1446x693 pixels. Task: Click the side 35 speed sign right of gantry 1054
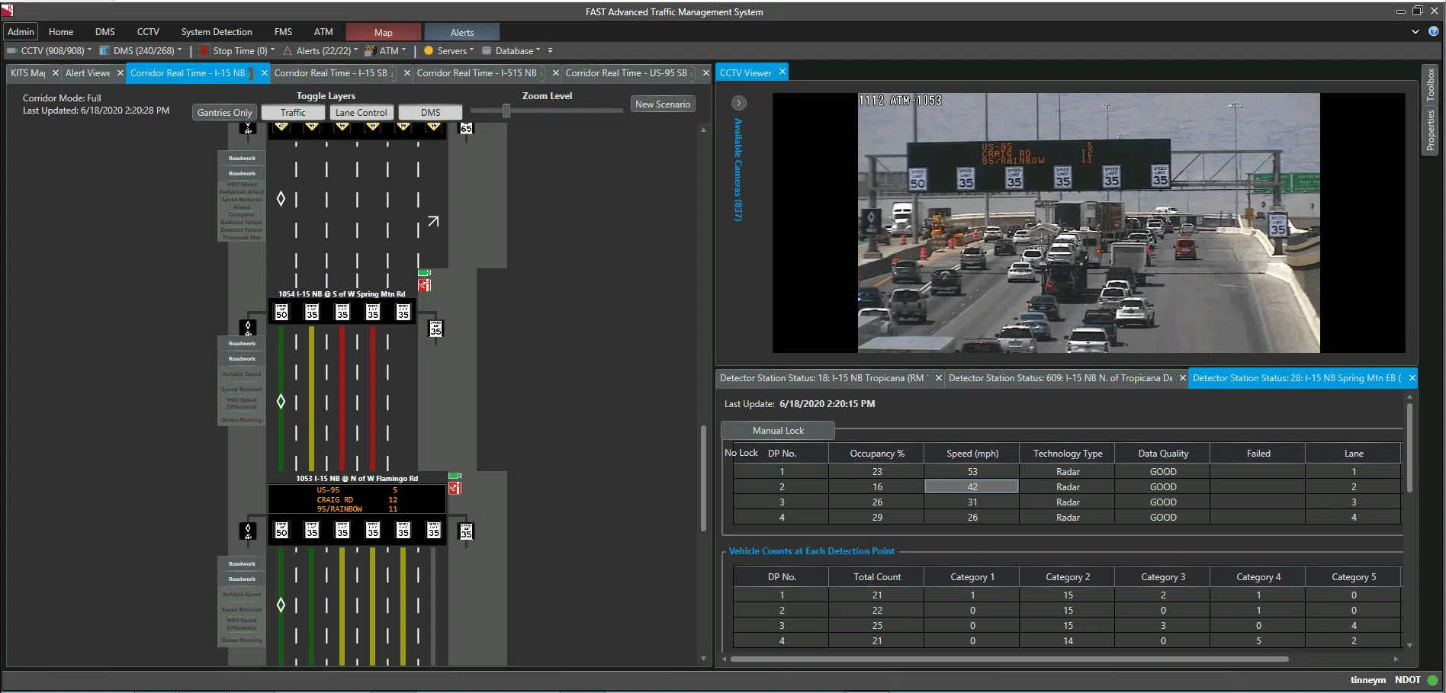pos(435,329)
